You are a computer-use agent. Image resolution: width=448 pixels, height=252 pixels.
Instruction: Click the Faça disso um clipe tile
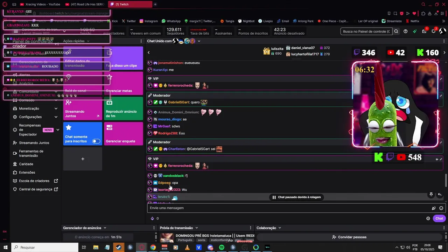124,58
